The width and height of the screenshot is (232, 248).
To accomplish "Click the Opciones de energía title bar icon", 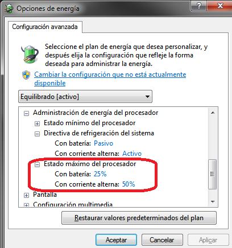I will pyautogui.click(x=9, y=9).
